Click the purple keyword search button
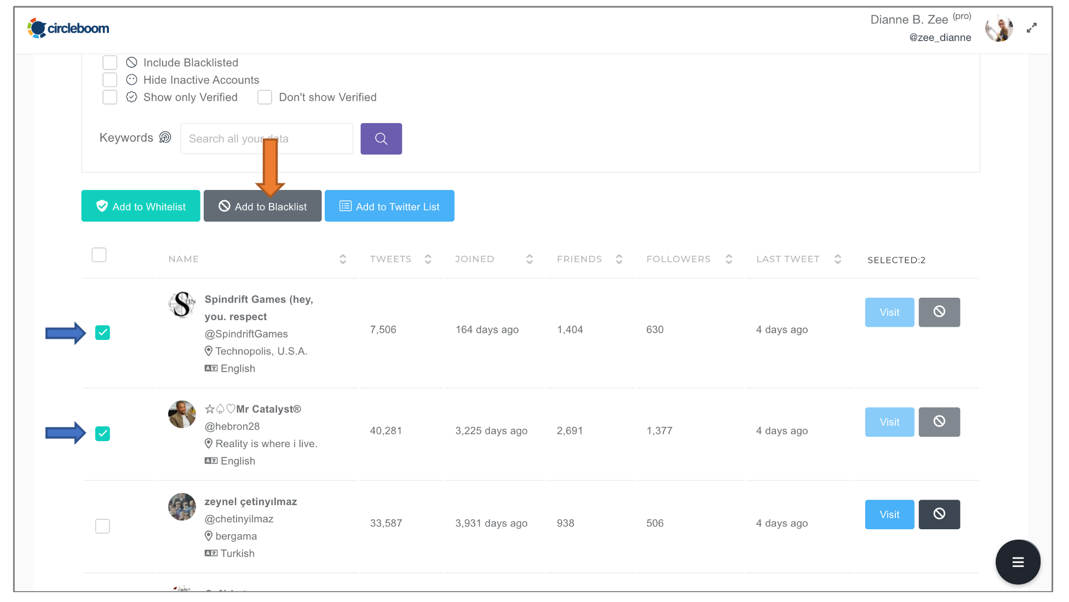The image size is (1069, 602). (381, 138)
